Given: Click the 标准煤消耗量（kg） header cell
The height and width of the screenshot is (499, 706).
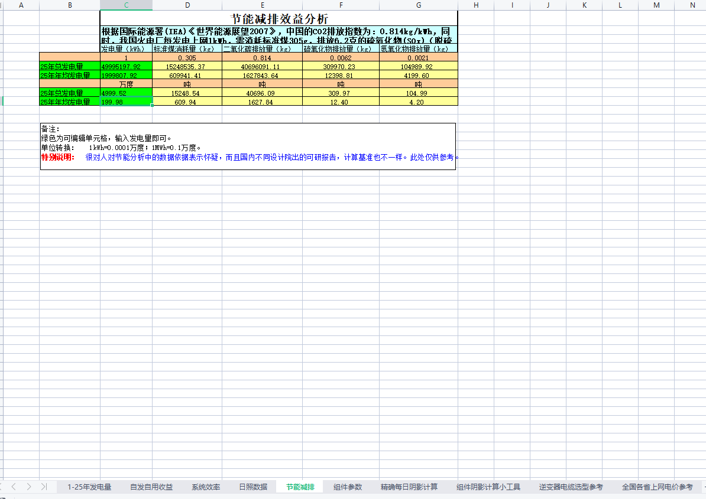Looking at the screenshot, I should tap(187, 48).
